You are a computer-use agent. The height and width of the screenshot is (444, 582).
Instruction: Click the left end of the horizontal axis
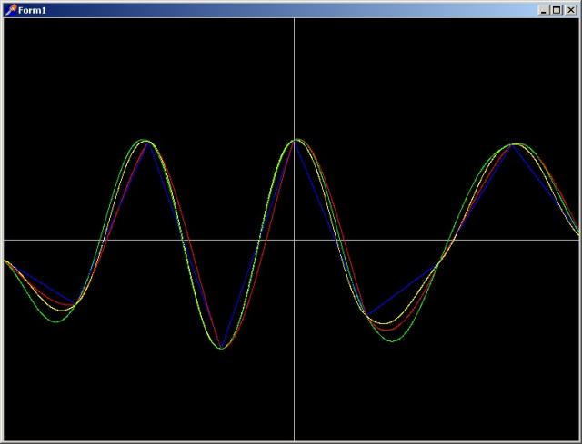pos(5,240)
